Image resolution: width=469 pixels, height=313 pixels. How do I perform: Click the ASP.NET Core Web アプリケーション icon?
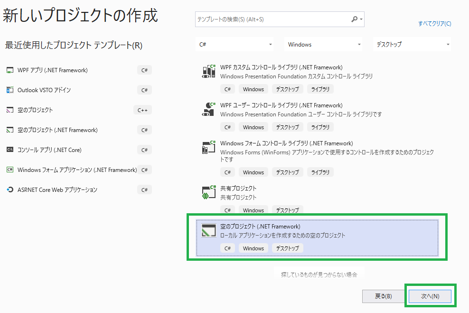[10, 190]
